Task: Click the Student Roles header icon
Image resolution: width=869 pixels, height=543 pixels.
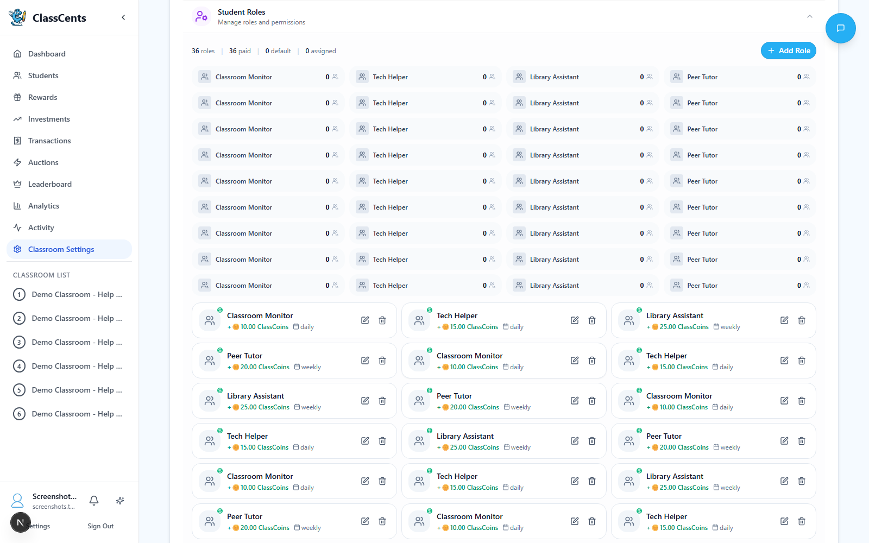Action: (201, 16)
